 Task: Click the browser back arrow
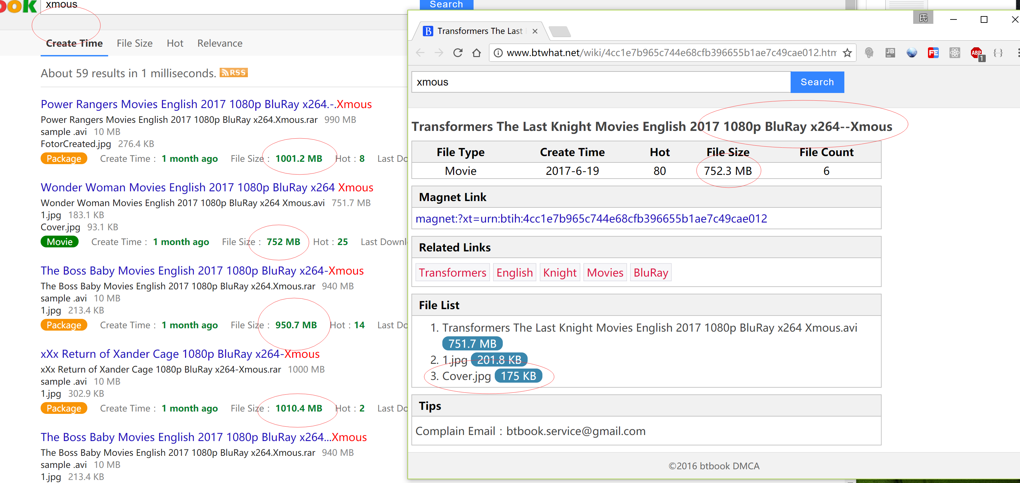click(x=420, y=53)
